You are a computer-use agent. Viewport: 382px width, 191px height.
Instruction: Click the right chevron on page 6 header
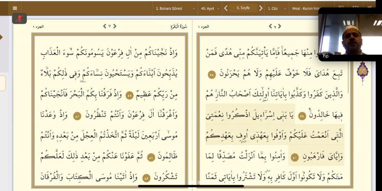click(x=280, y=26)
